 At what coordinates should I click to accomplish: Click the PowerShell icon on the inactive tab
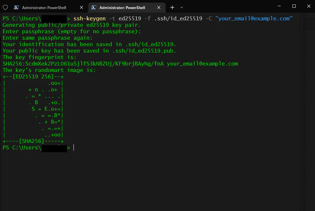[x=16, y=7]
